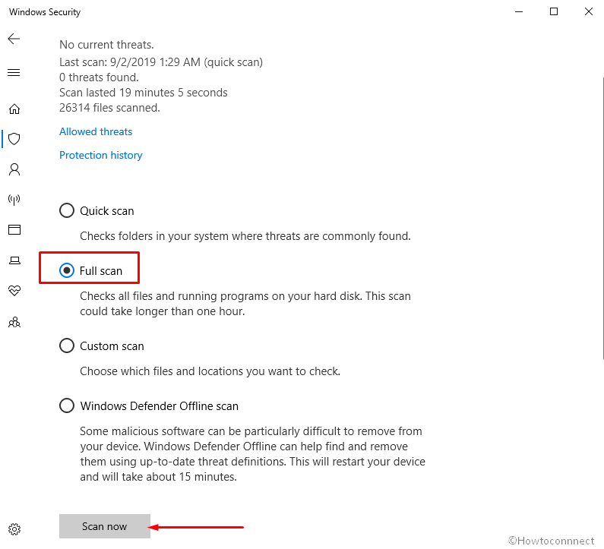Click the '26314 files scanned.' text
The image size is (604, 549).
click(109, 108)
